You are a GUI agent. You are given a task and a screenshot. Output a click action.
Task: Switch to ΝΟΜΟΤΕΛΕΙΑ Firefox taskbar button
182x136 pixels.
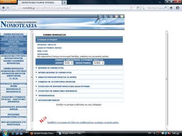coord(43,134)
